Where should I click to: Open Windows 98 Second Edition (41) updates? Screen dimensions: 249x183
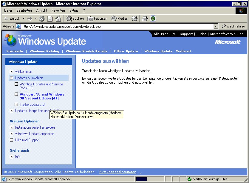[42, 96]
